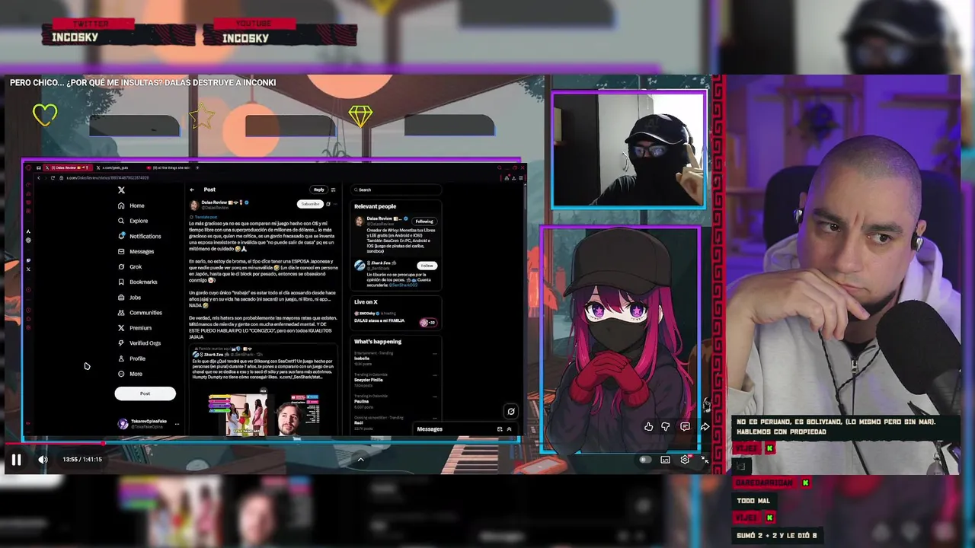Image resolution: width=975 pixels, height=548 pixels.
Task: Click the video title about DALAS and INCONKI
Action: (x=142, y=82)
